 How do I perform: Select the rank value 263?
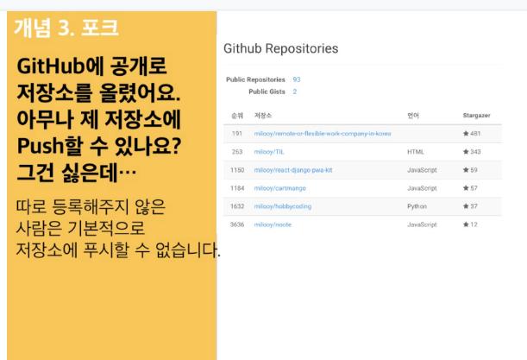point(237,152)
